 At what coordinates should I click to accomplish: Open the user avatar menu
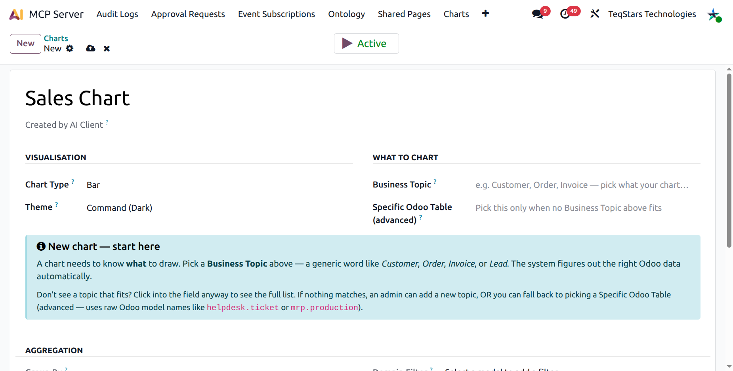pyautogui.click(x=714, y=15)
